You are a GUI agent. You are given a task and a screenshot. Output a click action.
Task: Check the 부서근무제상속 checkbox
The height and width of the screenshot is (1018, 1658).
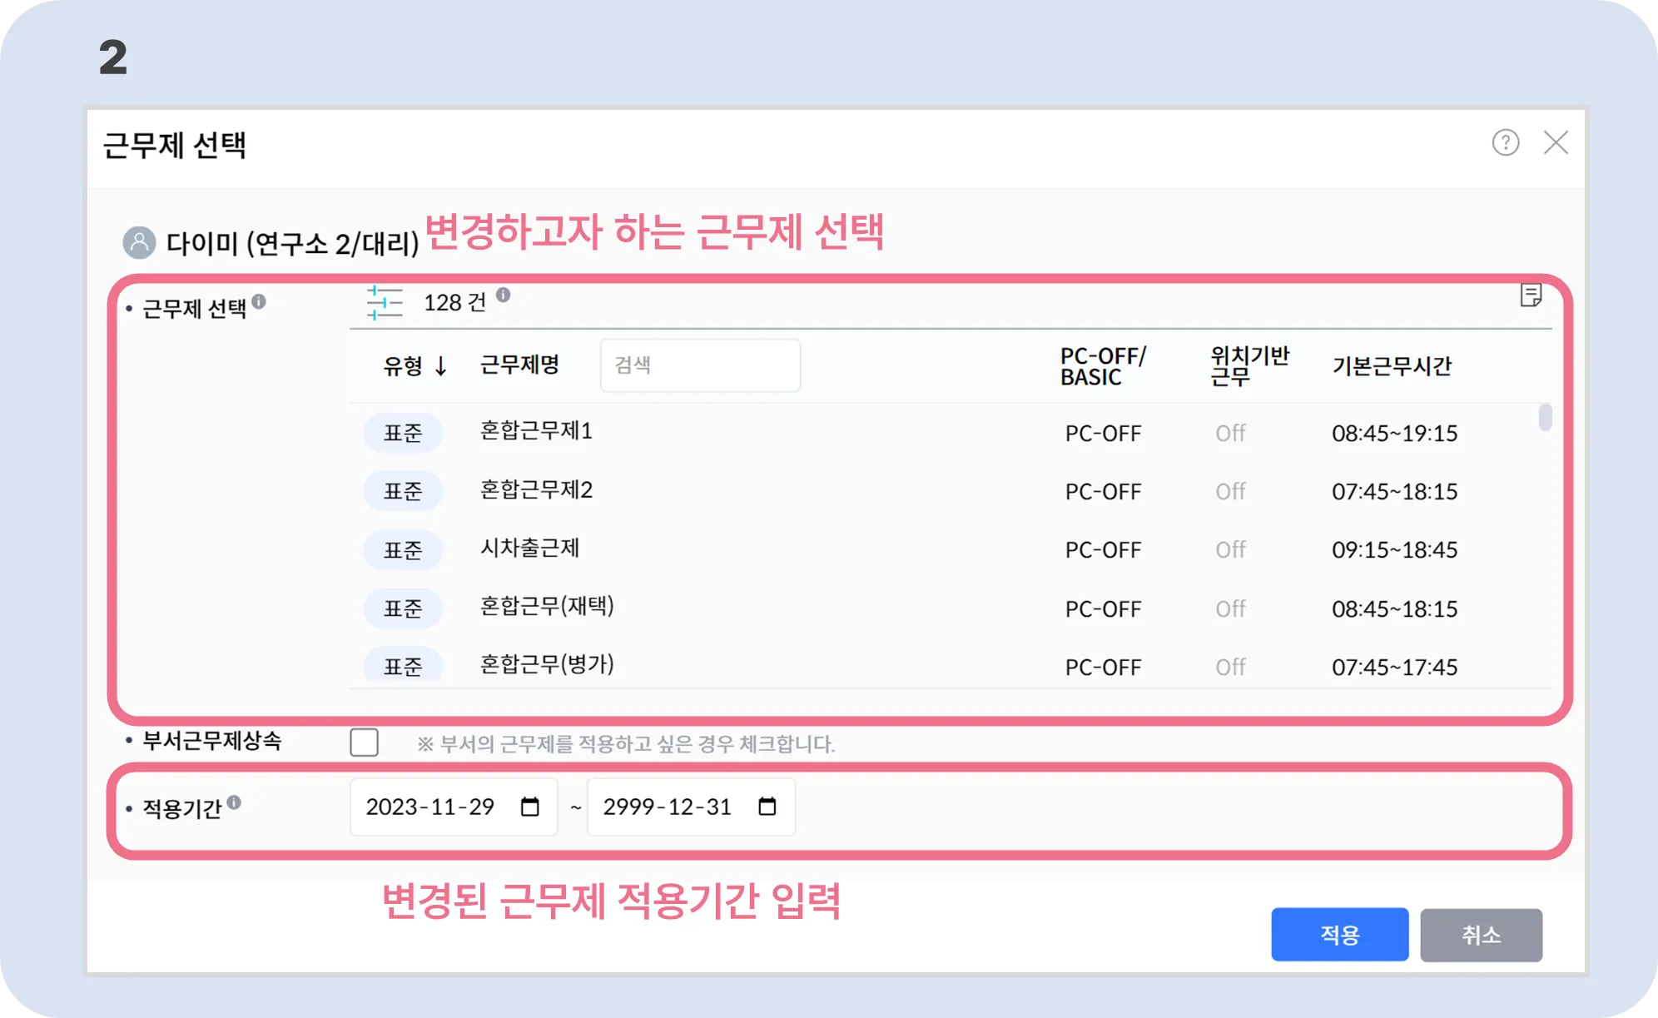[365, 742]
